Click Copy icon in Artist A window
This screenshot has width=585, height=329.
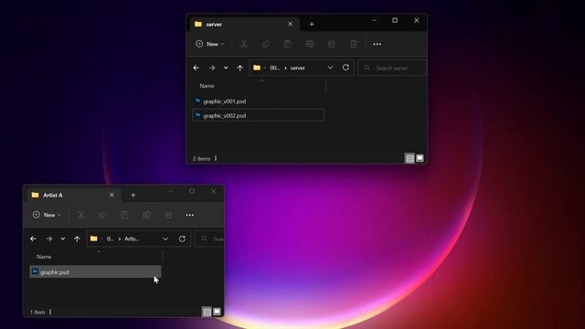(102, 215)
